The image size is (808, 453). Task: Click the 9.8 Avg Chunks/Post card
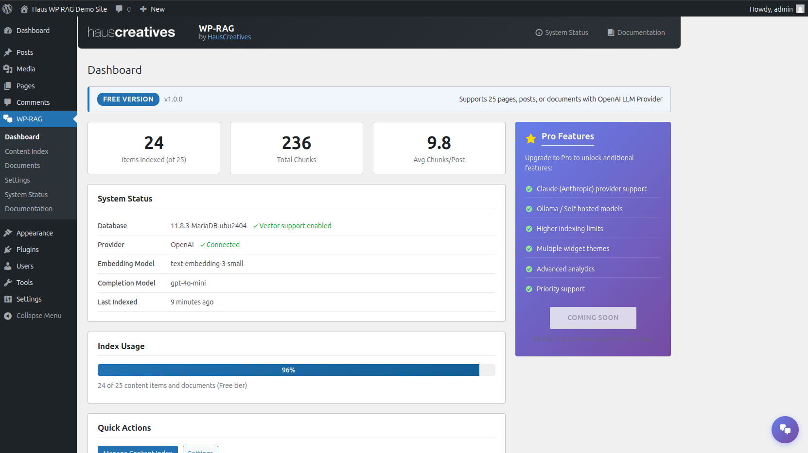[x=439, y=148]
